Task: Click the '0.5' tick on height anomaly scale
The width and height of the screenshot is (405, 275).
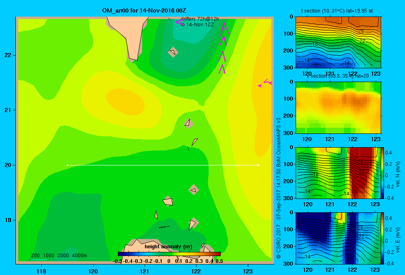Action: [219, 261]
